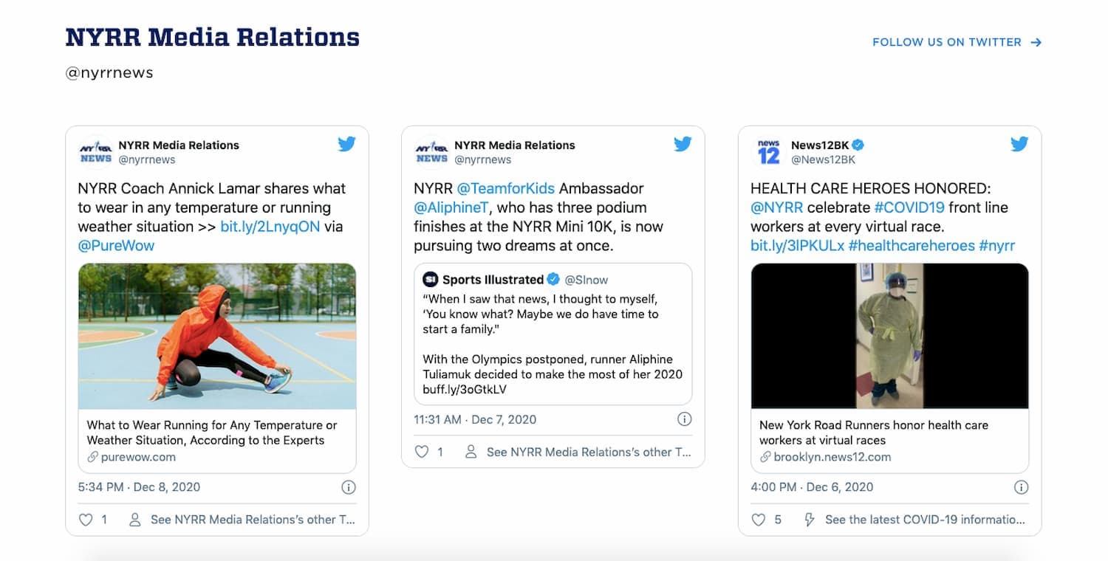Click the NYRR News profile avatar on the first tweet
Image resolution: width=1108 pixels, height=561 pixels.
pos(95,151)
